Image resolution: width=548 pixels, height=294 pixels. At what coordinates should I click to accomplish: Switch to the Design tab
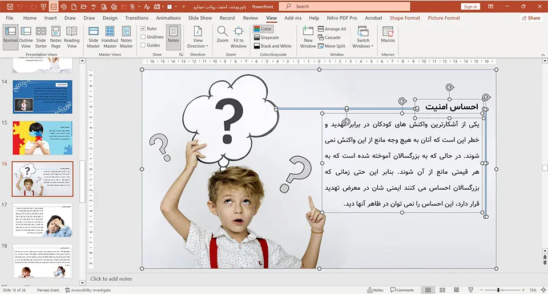(x=110, y=18)
